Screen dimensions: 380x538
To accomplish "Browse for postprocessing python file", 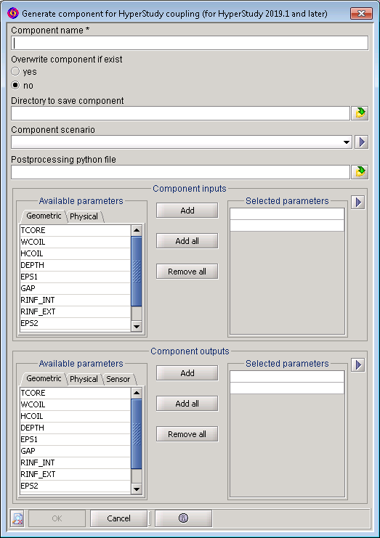I will click(360, 171).
